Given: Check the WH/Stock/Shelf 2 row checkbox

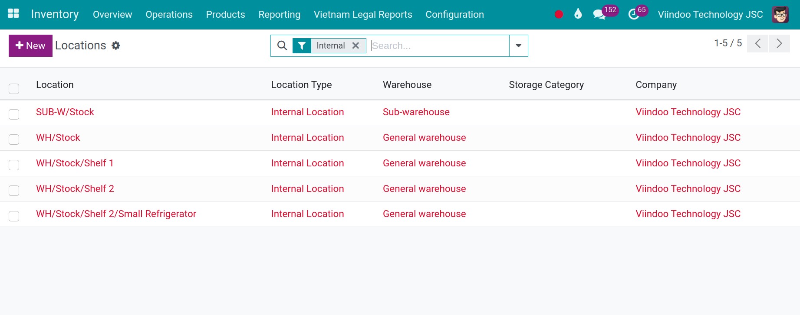Looking at the screenshot, I should click(x=14, y=191).
